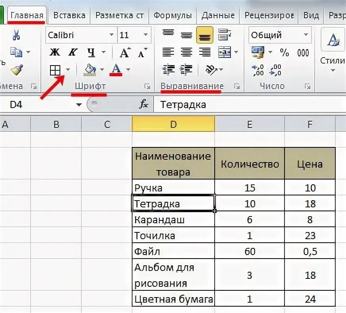Open the Вид tab
346x313 pixels.
[311, 15]
